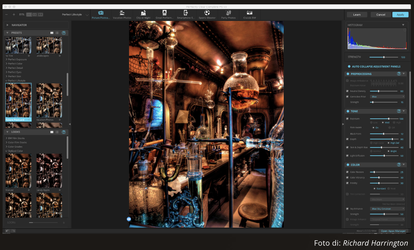Adjust the overall Strength slider
The image size is (414, 250).
point(384,57)
